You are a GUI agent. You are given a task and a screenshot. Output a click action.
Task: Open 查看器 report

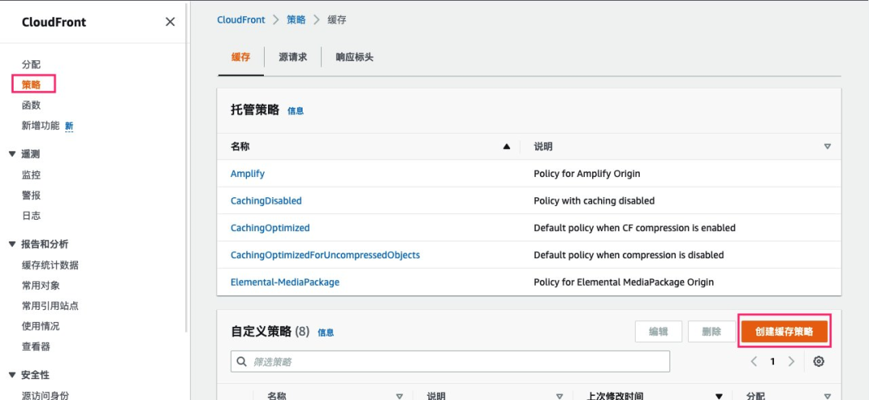pos(36,347)
